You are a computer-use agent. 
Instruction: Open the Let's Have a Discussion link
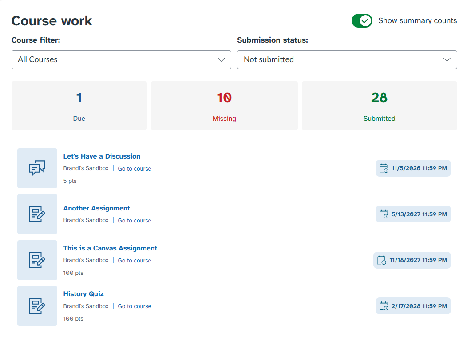[x=102, y=156]
